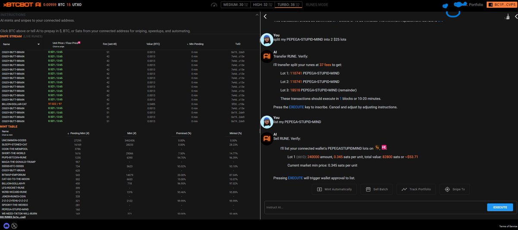Mint JOKER•RUNES•COIN
This screenshot has width=518, height=230.
pyautogui.click(x=14, y=196)
